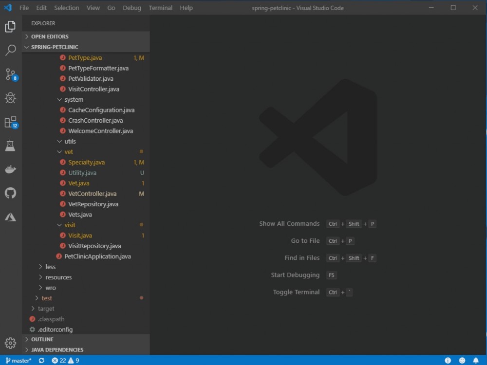
Task: Open the Go menu
Action: pyautogui.click(x=111, y=8)
